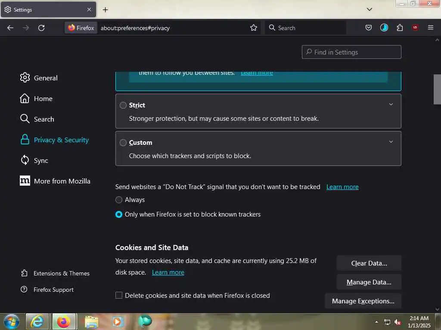The height and width of the screenshot is (330, 441).
Task: Click the muted volume tray icon
Action: [398, 322]
